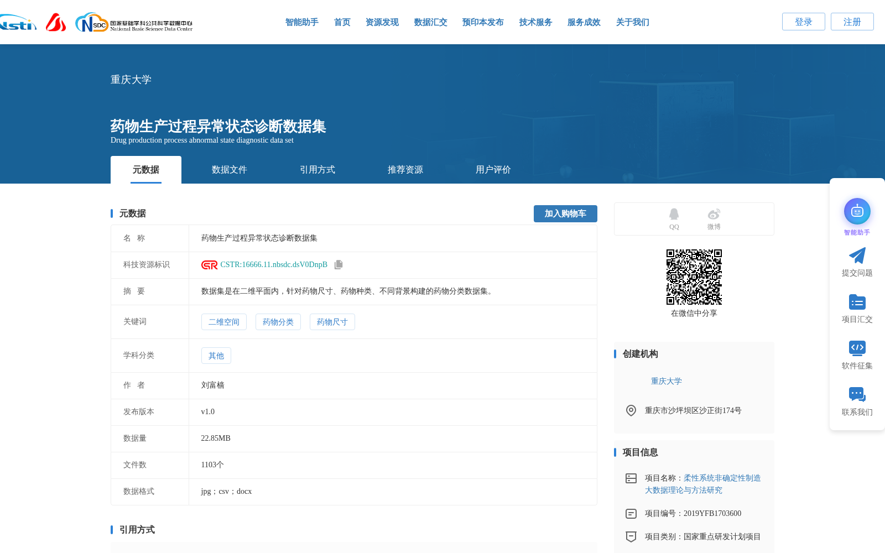Click the submit question paper-plane icon
This screenshot has width=885, height=553.
[857, 255]
